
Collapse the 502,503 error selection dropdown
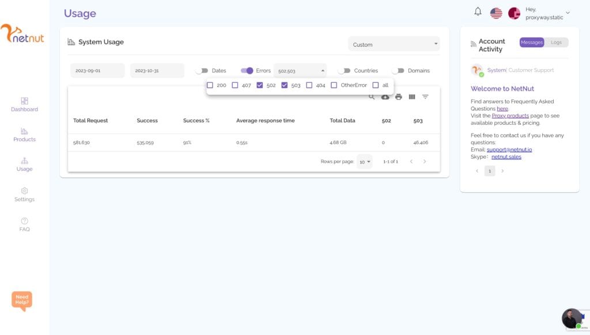(322, 70)
